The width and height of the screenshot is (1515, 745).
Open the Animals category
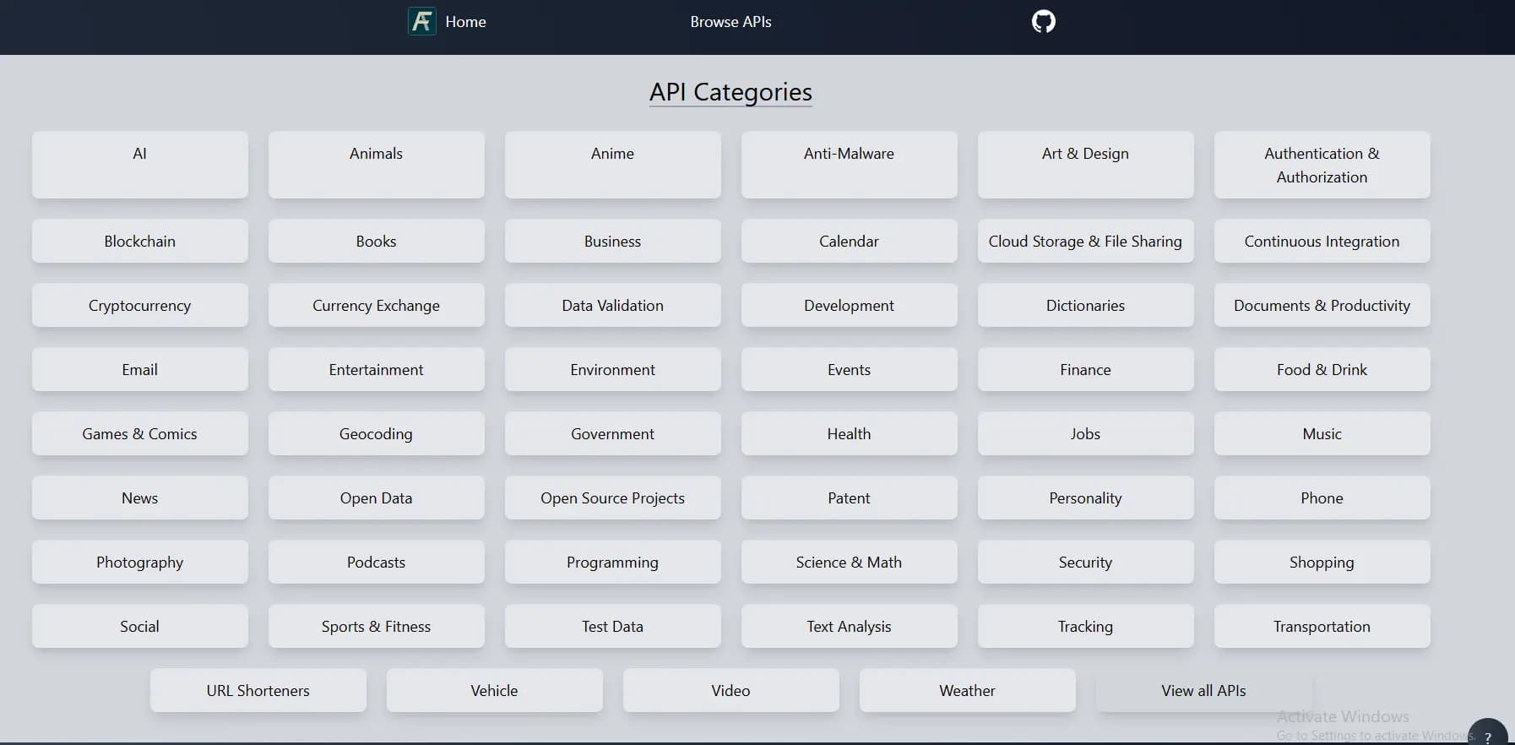point(377,165)
